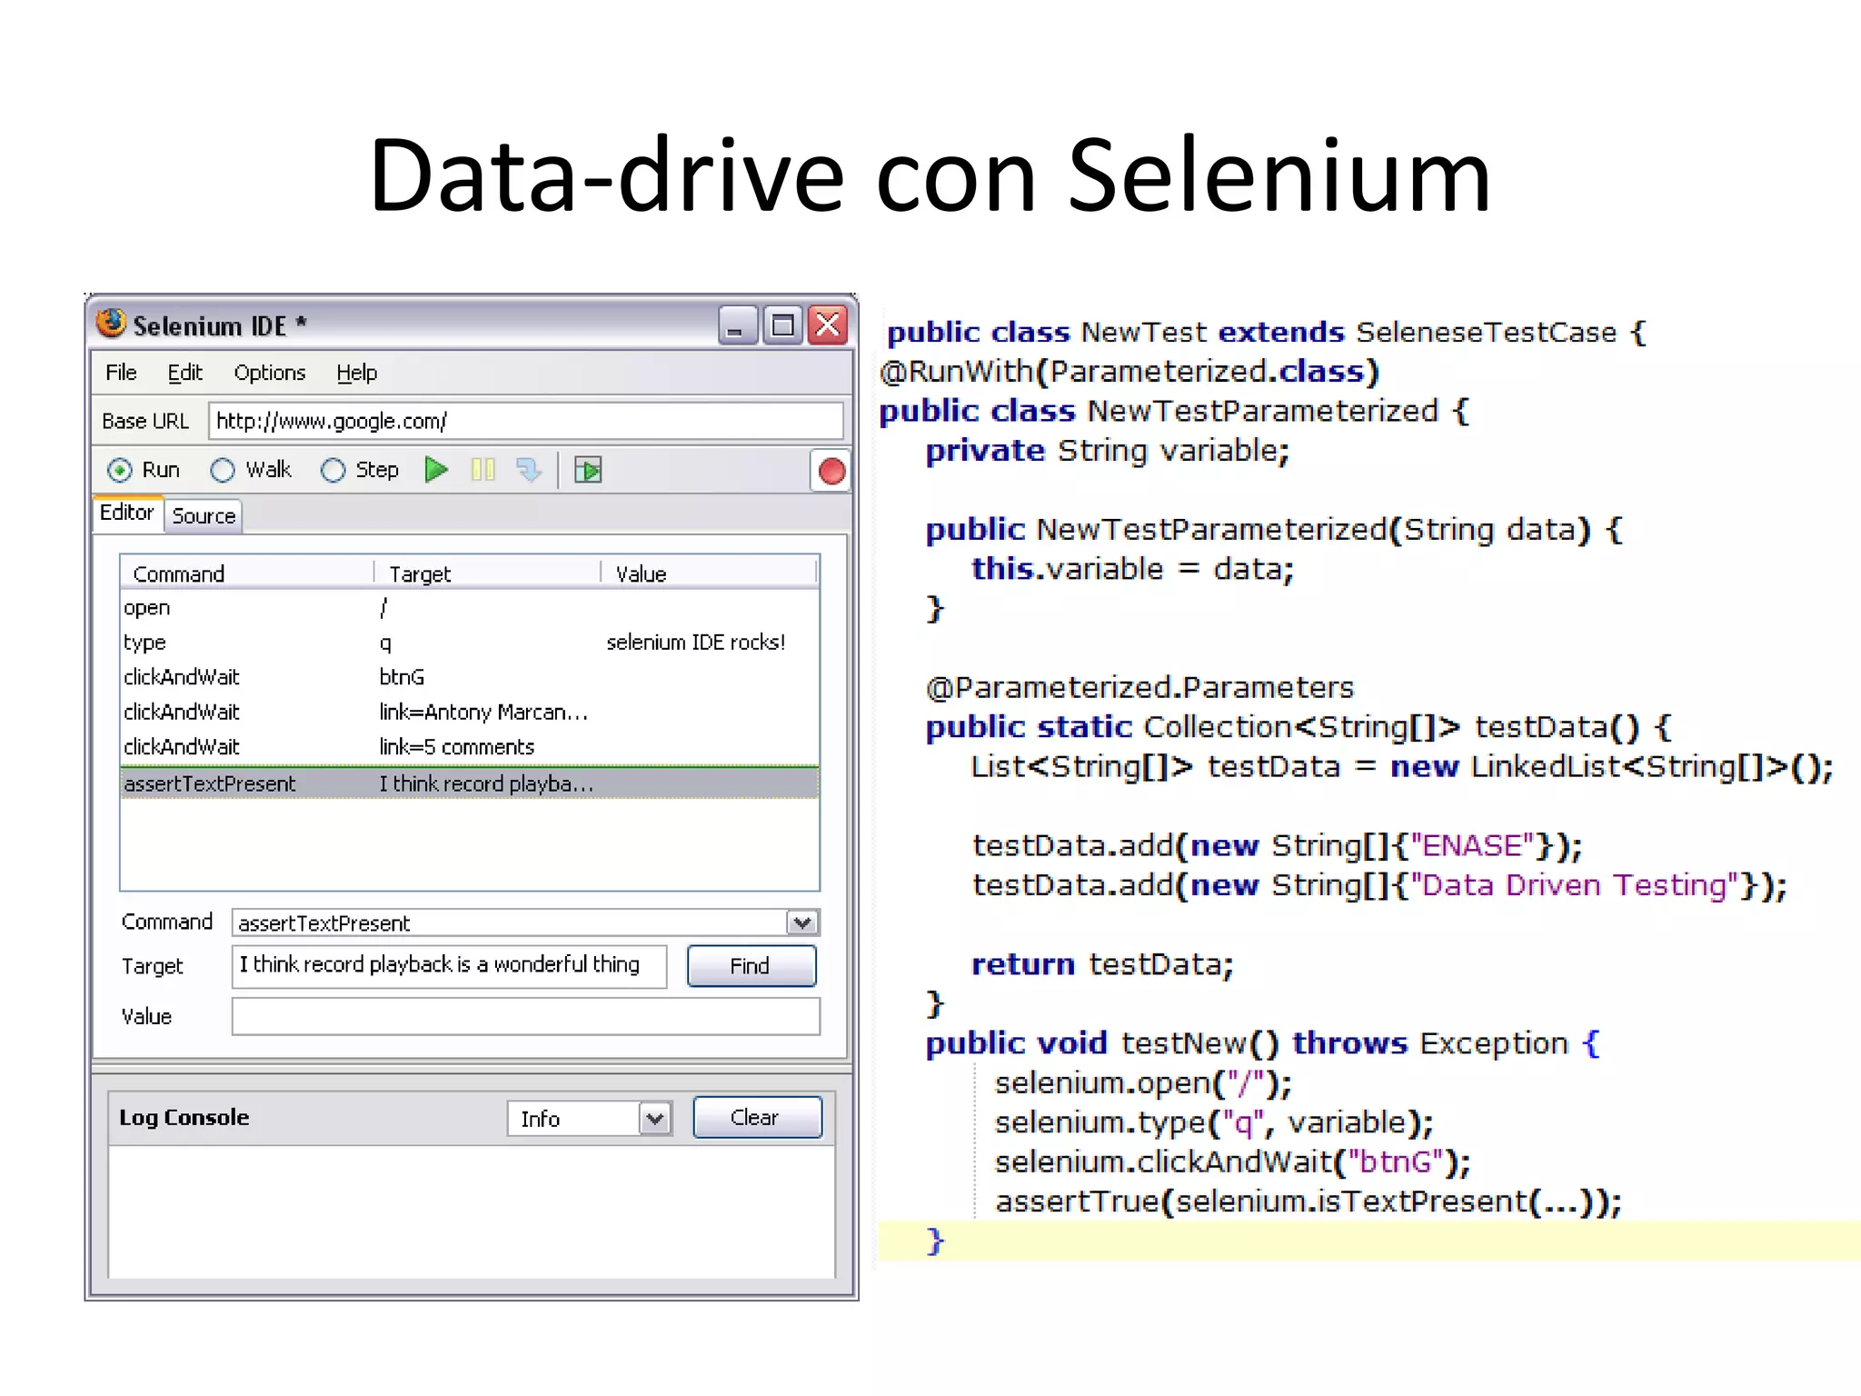This screenshot has width=1861, height=1396.
Task: Switch to the Editor tab
Action: tap(127, 513)
